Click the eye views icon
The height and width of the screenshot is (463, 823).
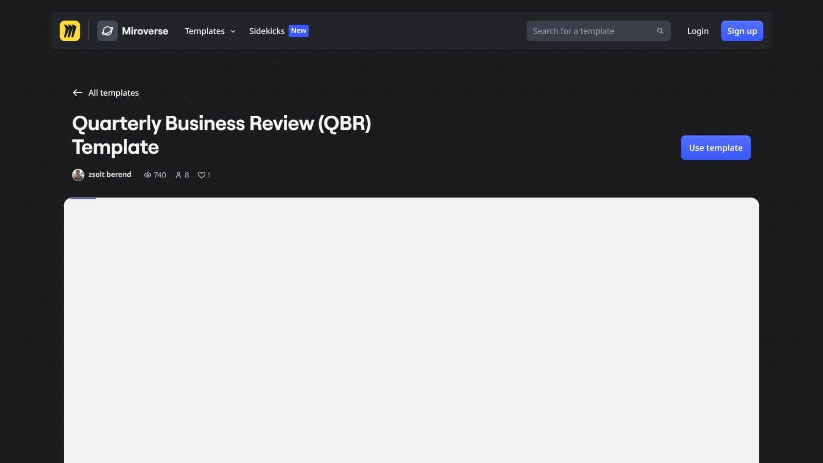click(148, 175)
